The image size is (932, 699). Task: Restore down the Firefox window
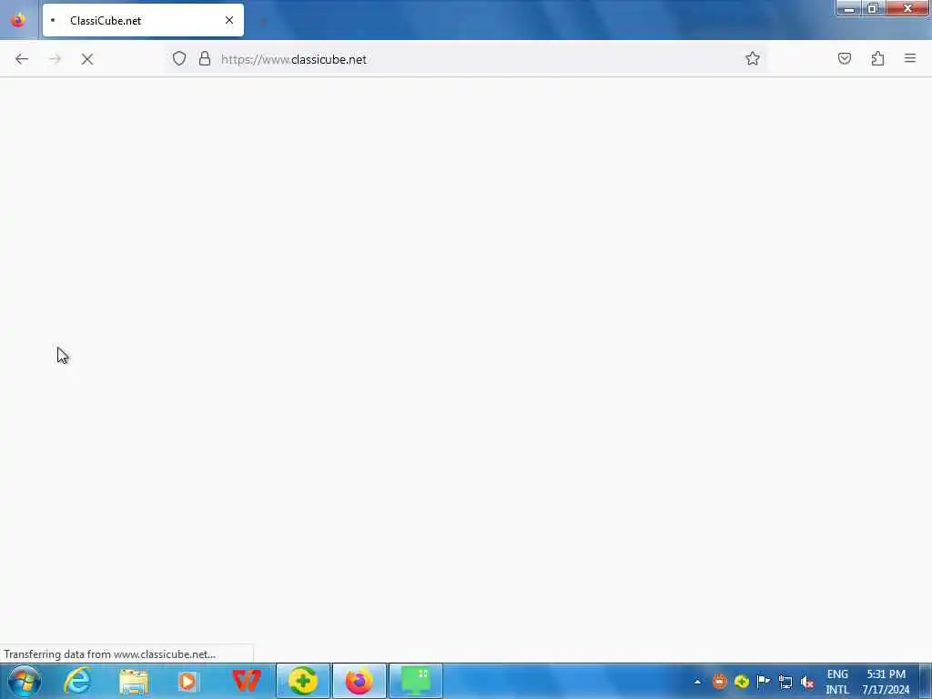[x=873, y=8]
